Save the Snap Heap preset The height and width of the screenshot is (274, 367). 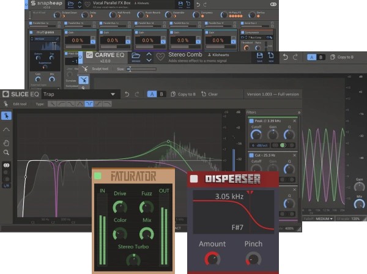pyautogui.click(x=180, y=4)
